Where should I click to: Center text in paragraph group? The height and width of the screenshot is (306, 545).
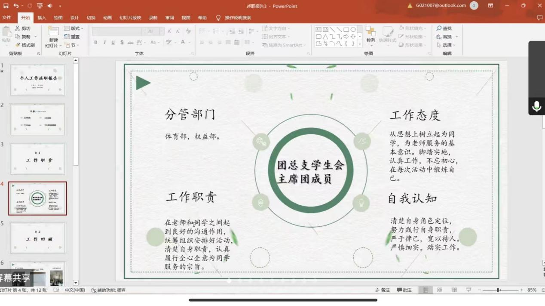pyautogui.click(x=211, y=42)
